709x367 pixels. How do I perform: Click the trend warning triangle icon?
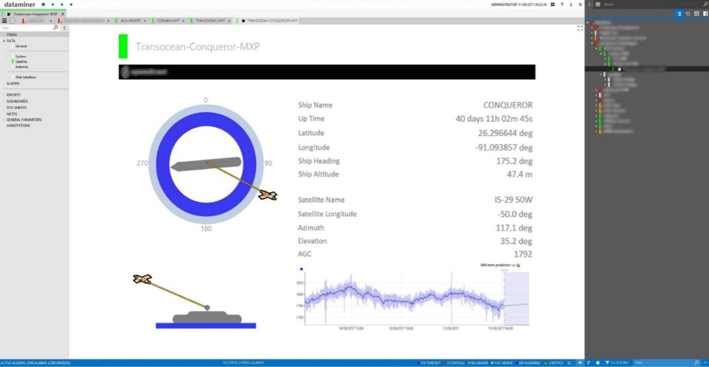[x=518, y=266]
